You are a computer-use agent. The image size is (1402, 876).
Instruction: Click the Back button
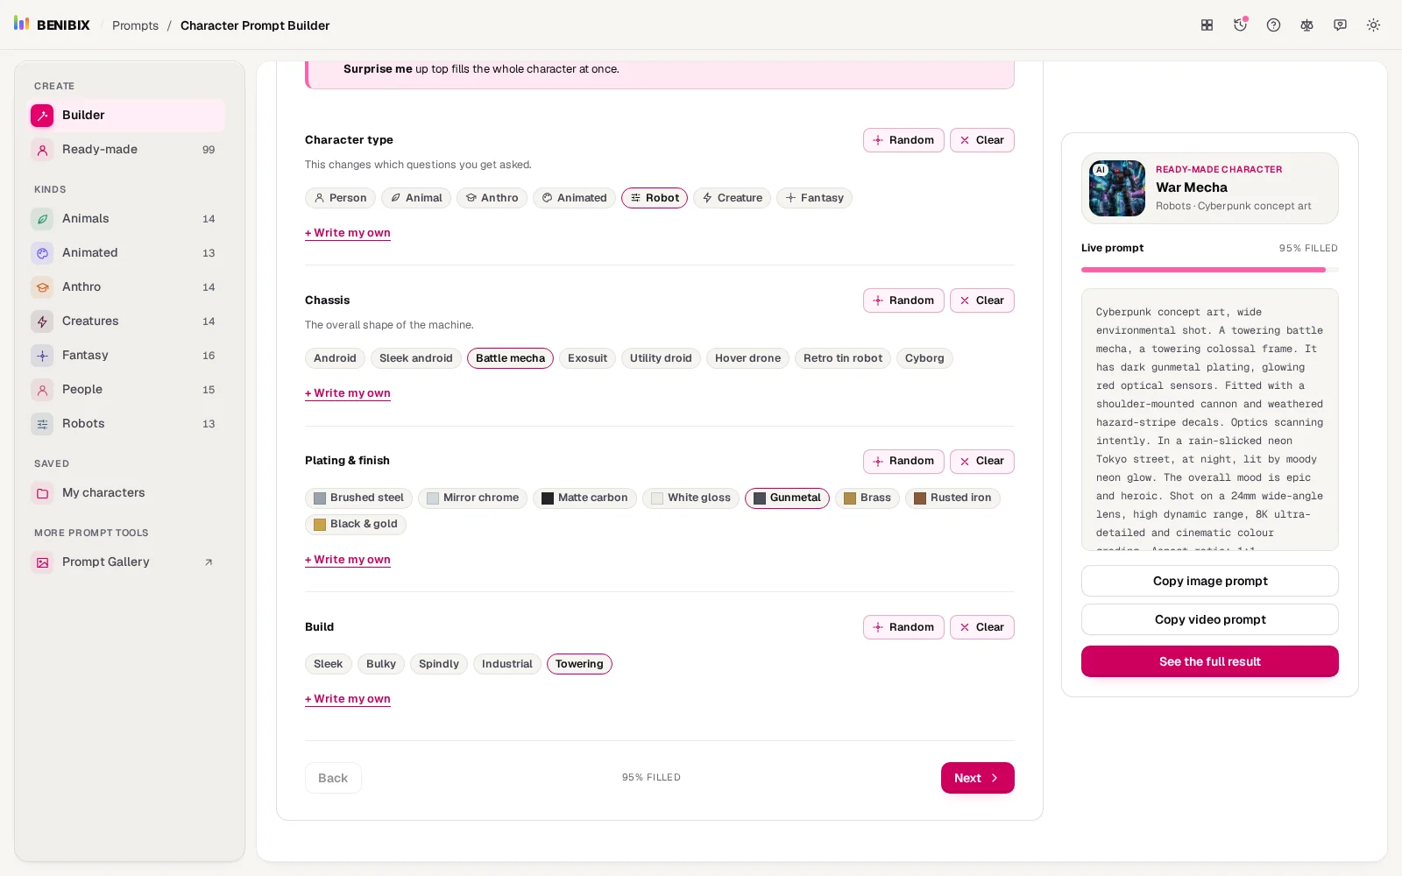(333, 778)
